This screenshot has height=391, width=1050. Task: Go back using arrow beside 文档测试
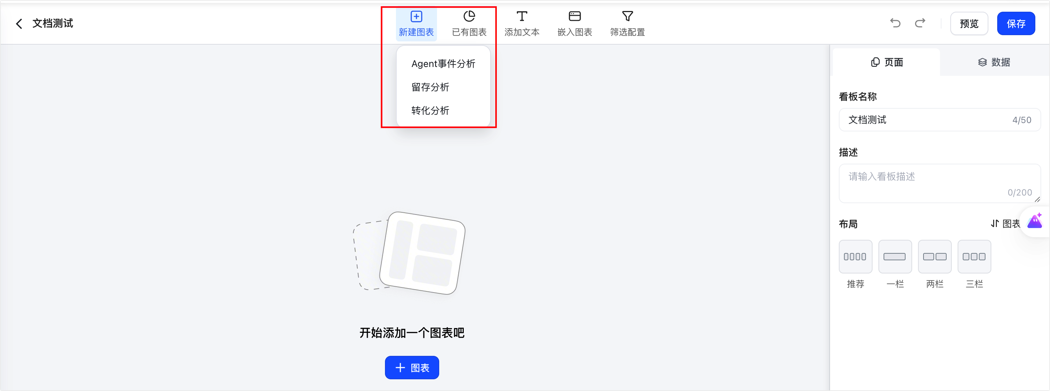point(19,23)
